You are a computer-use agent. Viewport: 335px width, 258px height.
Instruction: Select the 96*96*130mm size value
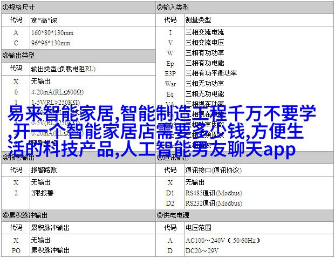51,43
